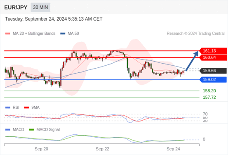Select the MA 20 + Bollinger Bands legend label

pyautogui.click(x=34, y=33)
